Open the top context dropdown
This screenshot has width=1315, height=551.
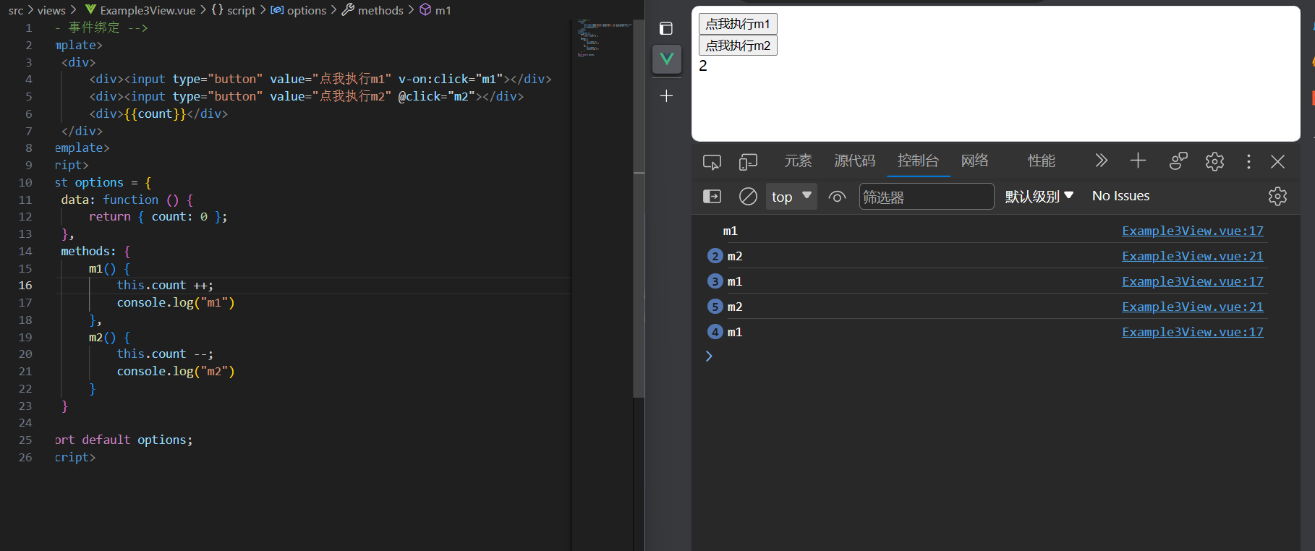[x=791, y=197]
